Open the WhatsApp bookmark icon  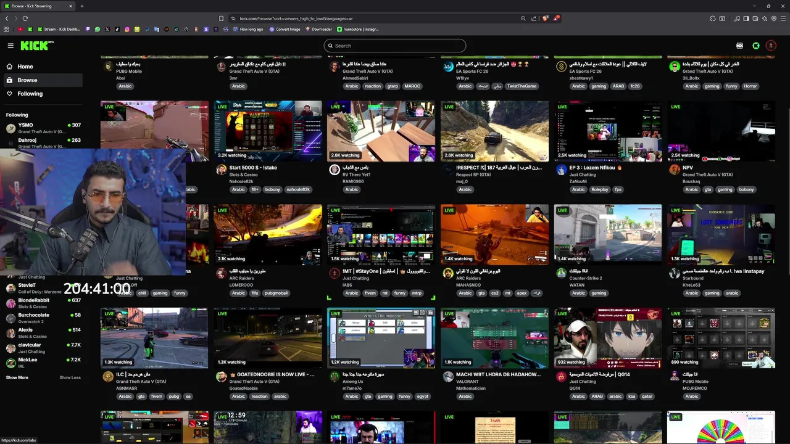98,29
